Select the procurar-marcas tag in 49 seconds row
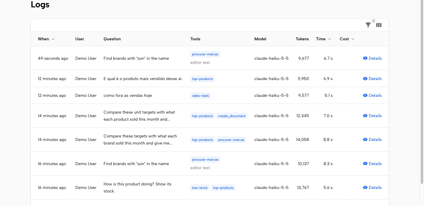Screen dimensions: 424x206 [205, 54]
